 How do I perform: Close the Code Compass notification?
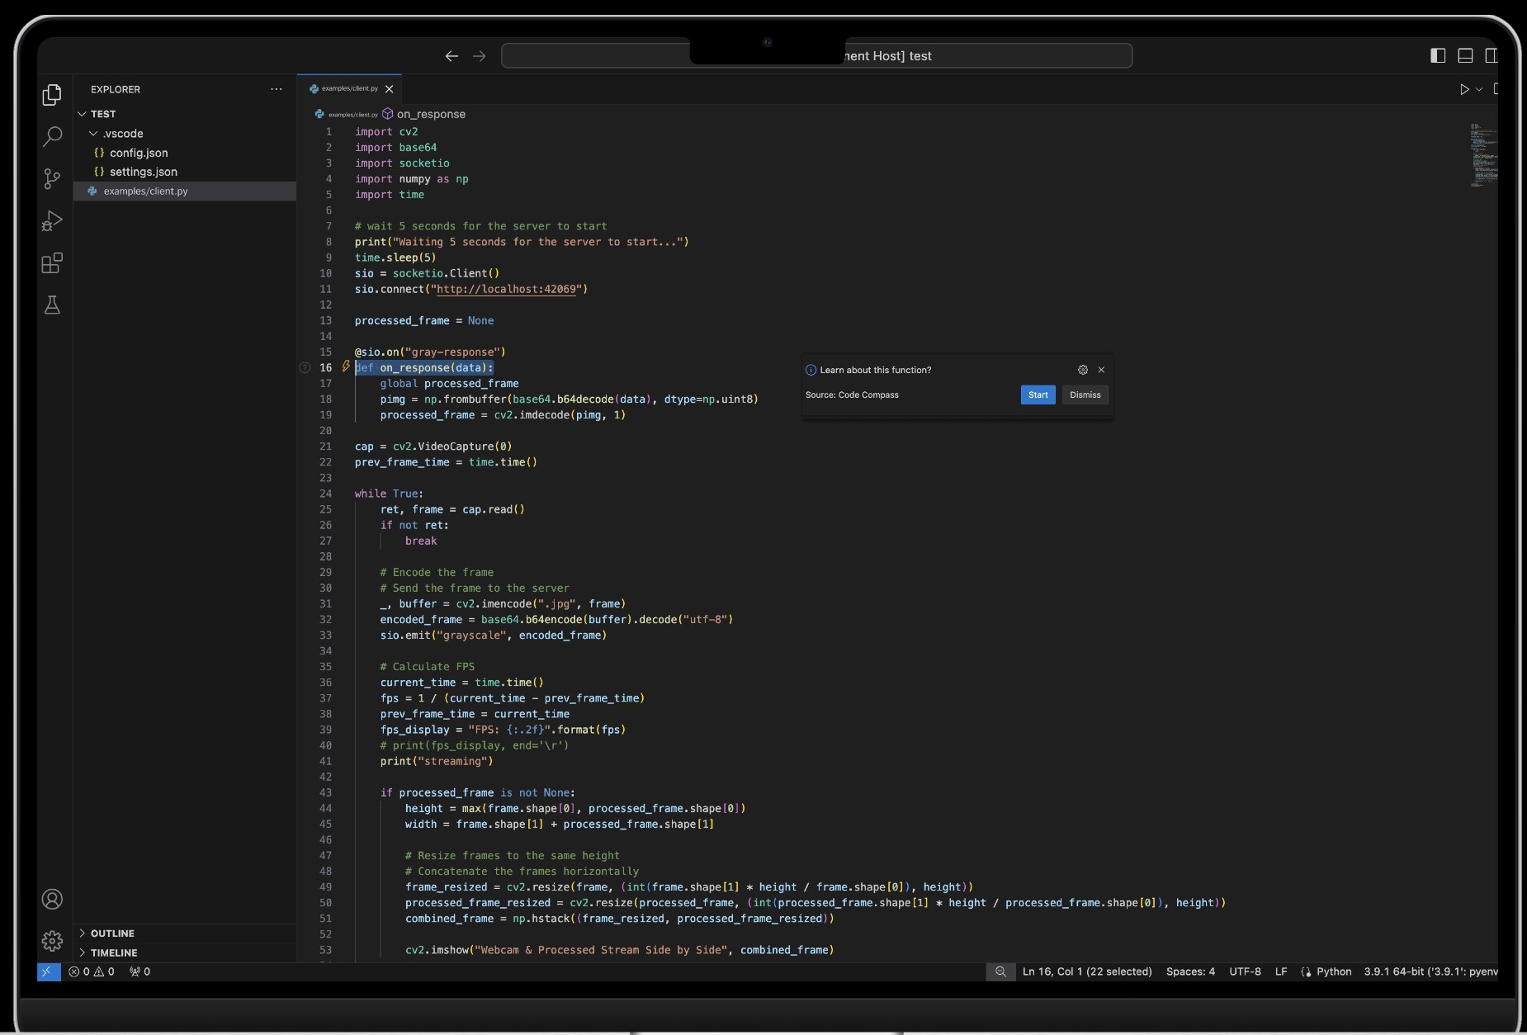coord(1101,370)
